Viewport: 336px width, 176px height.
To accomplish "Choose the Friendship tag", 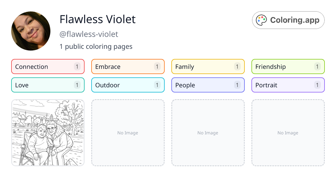I will click(288, 66).
